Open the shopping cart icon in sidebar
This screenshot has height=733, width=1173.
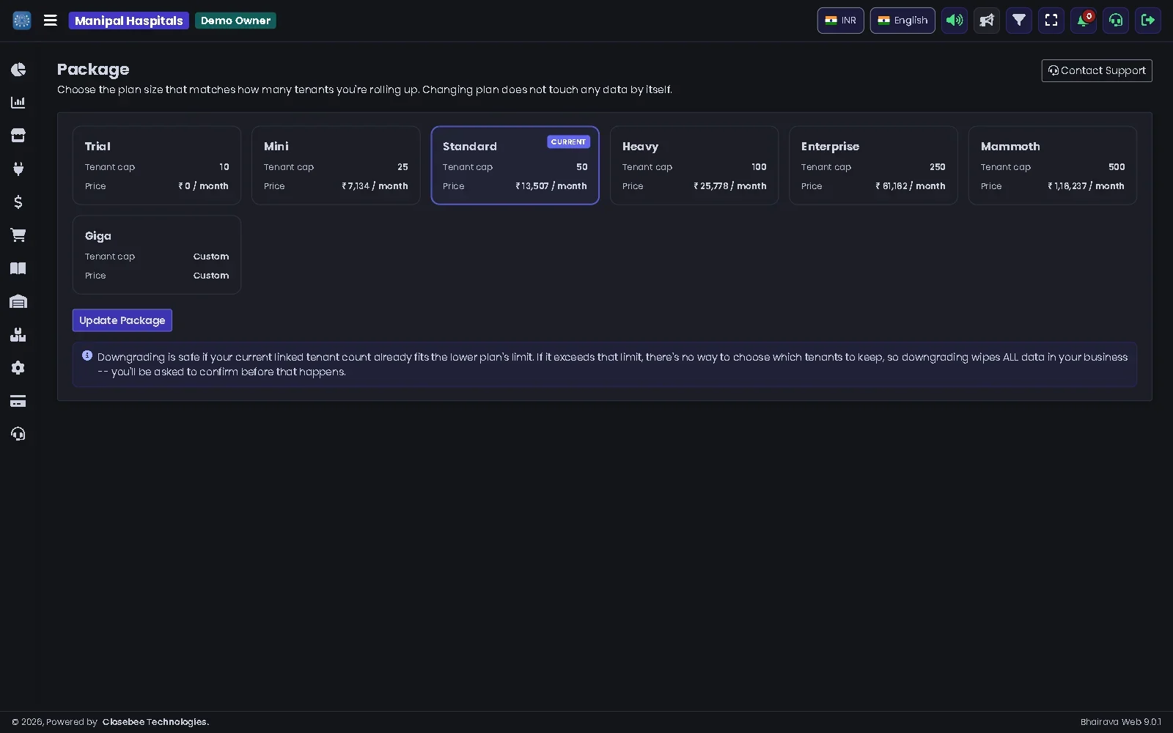point(18,235)
